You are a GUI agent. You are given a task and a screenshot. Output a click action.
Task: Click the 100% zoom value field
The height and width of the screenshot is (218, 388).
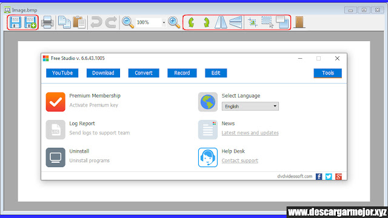pos(149,22)
